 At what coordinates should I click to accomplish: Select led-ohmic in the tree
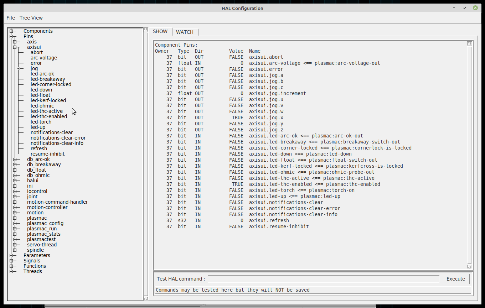point(42,106)
